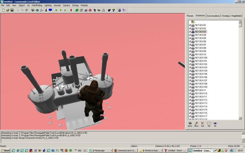Click the Cut scissors icon in the toolbar
This screenshot has height=153, width=245.
pos(18,10)
